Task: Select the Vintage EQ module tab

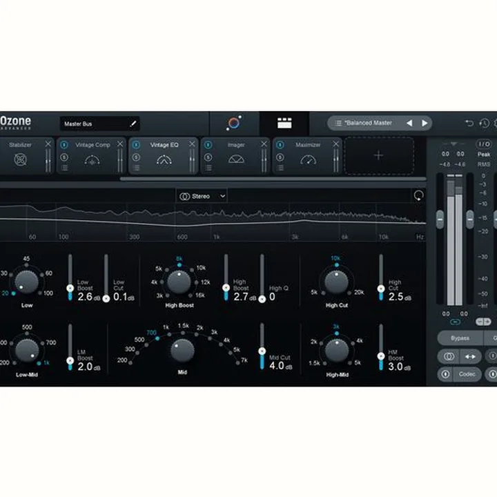Action: pyautogui.click(x=164, y=155)
